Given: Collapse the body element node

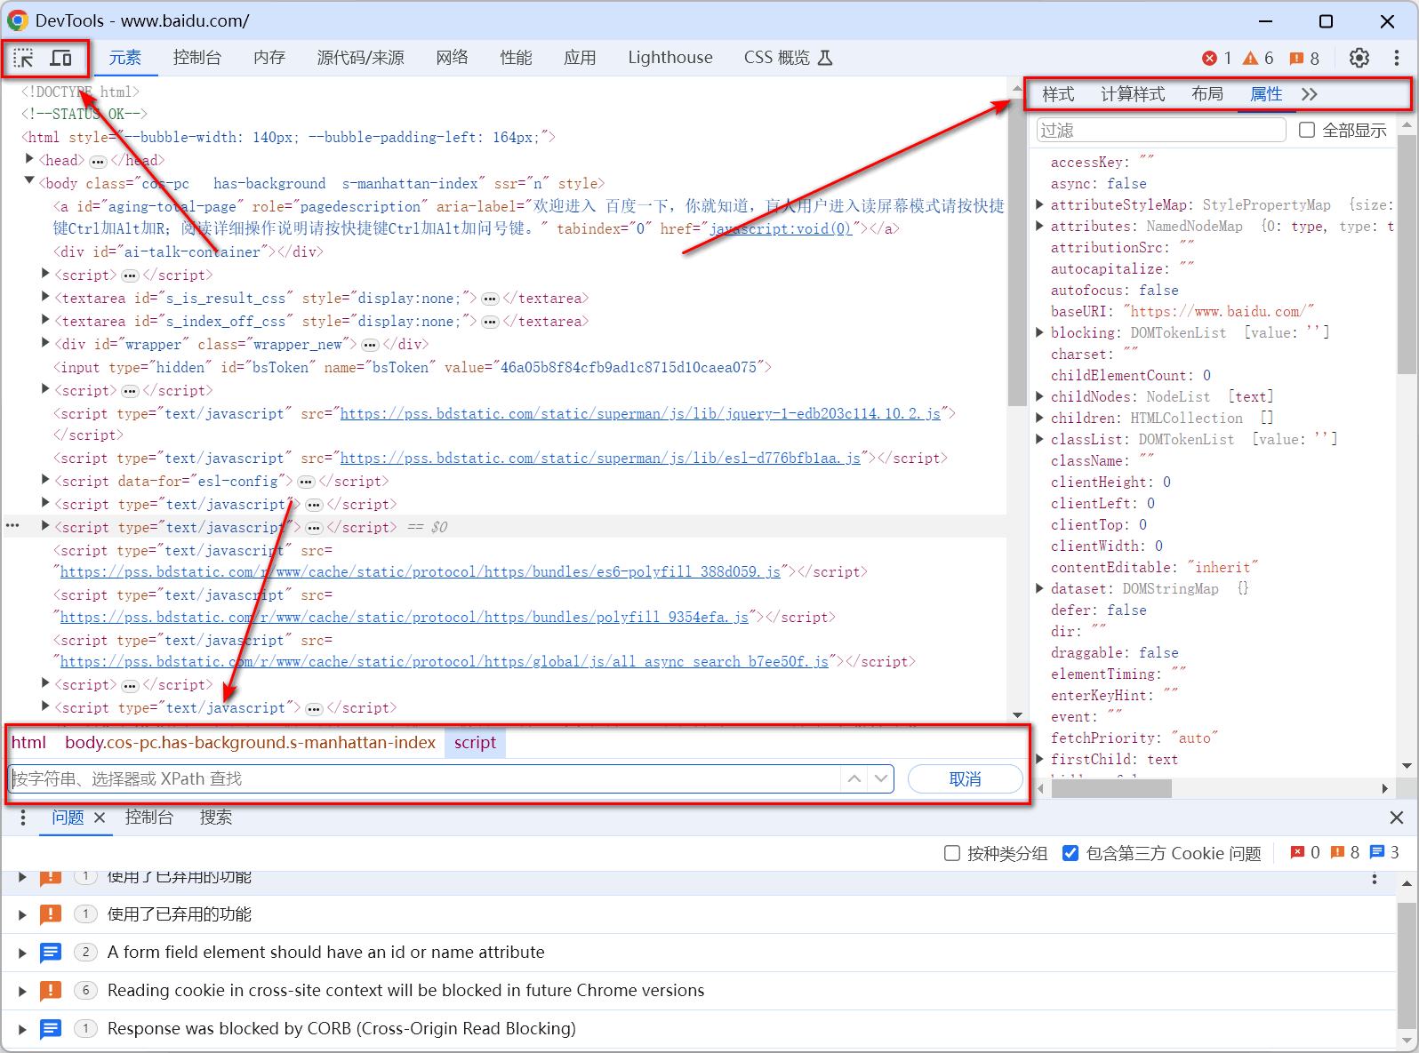Looking at the screenshot, I should coord(29,181).
